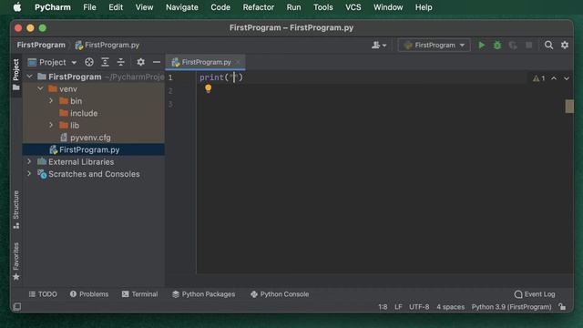Image resolution: width=583 pixels, height=328 pixels.
Task: Close the FirstProgram.py editor tab
Action: click(238, 62)
